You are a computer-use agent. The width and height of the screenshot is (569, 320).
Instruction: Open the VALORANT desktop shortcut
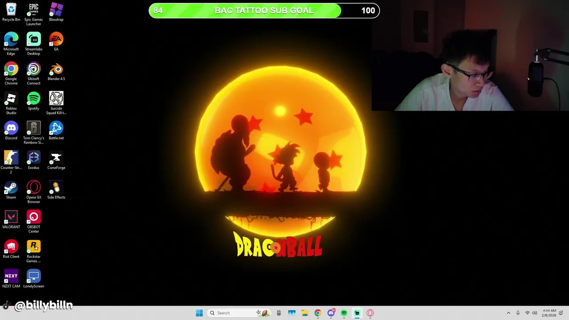[x=11, y=220]
